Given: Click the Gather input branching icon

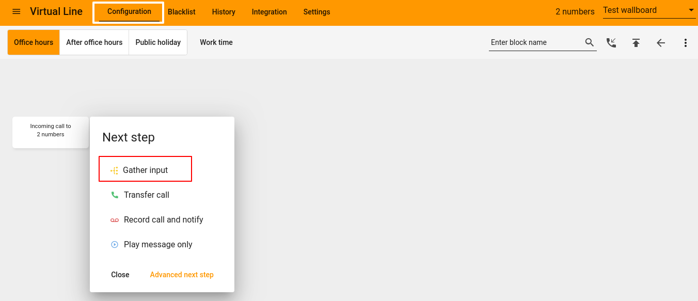Looking at the screenshot, I should coord(114,170).
